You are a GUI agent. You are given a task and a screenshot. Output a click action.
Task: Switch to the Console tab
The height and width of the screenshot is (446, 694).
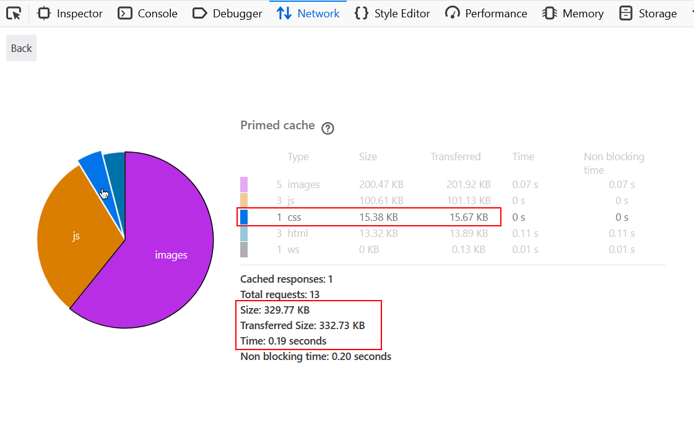(x=147, y=13)
